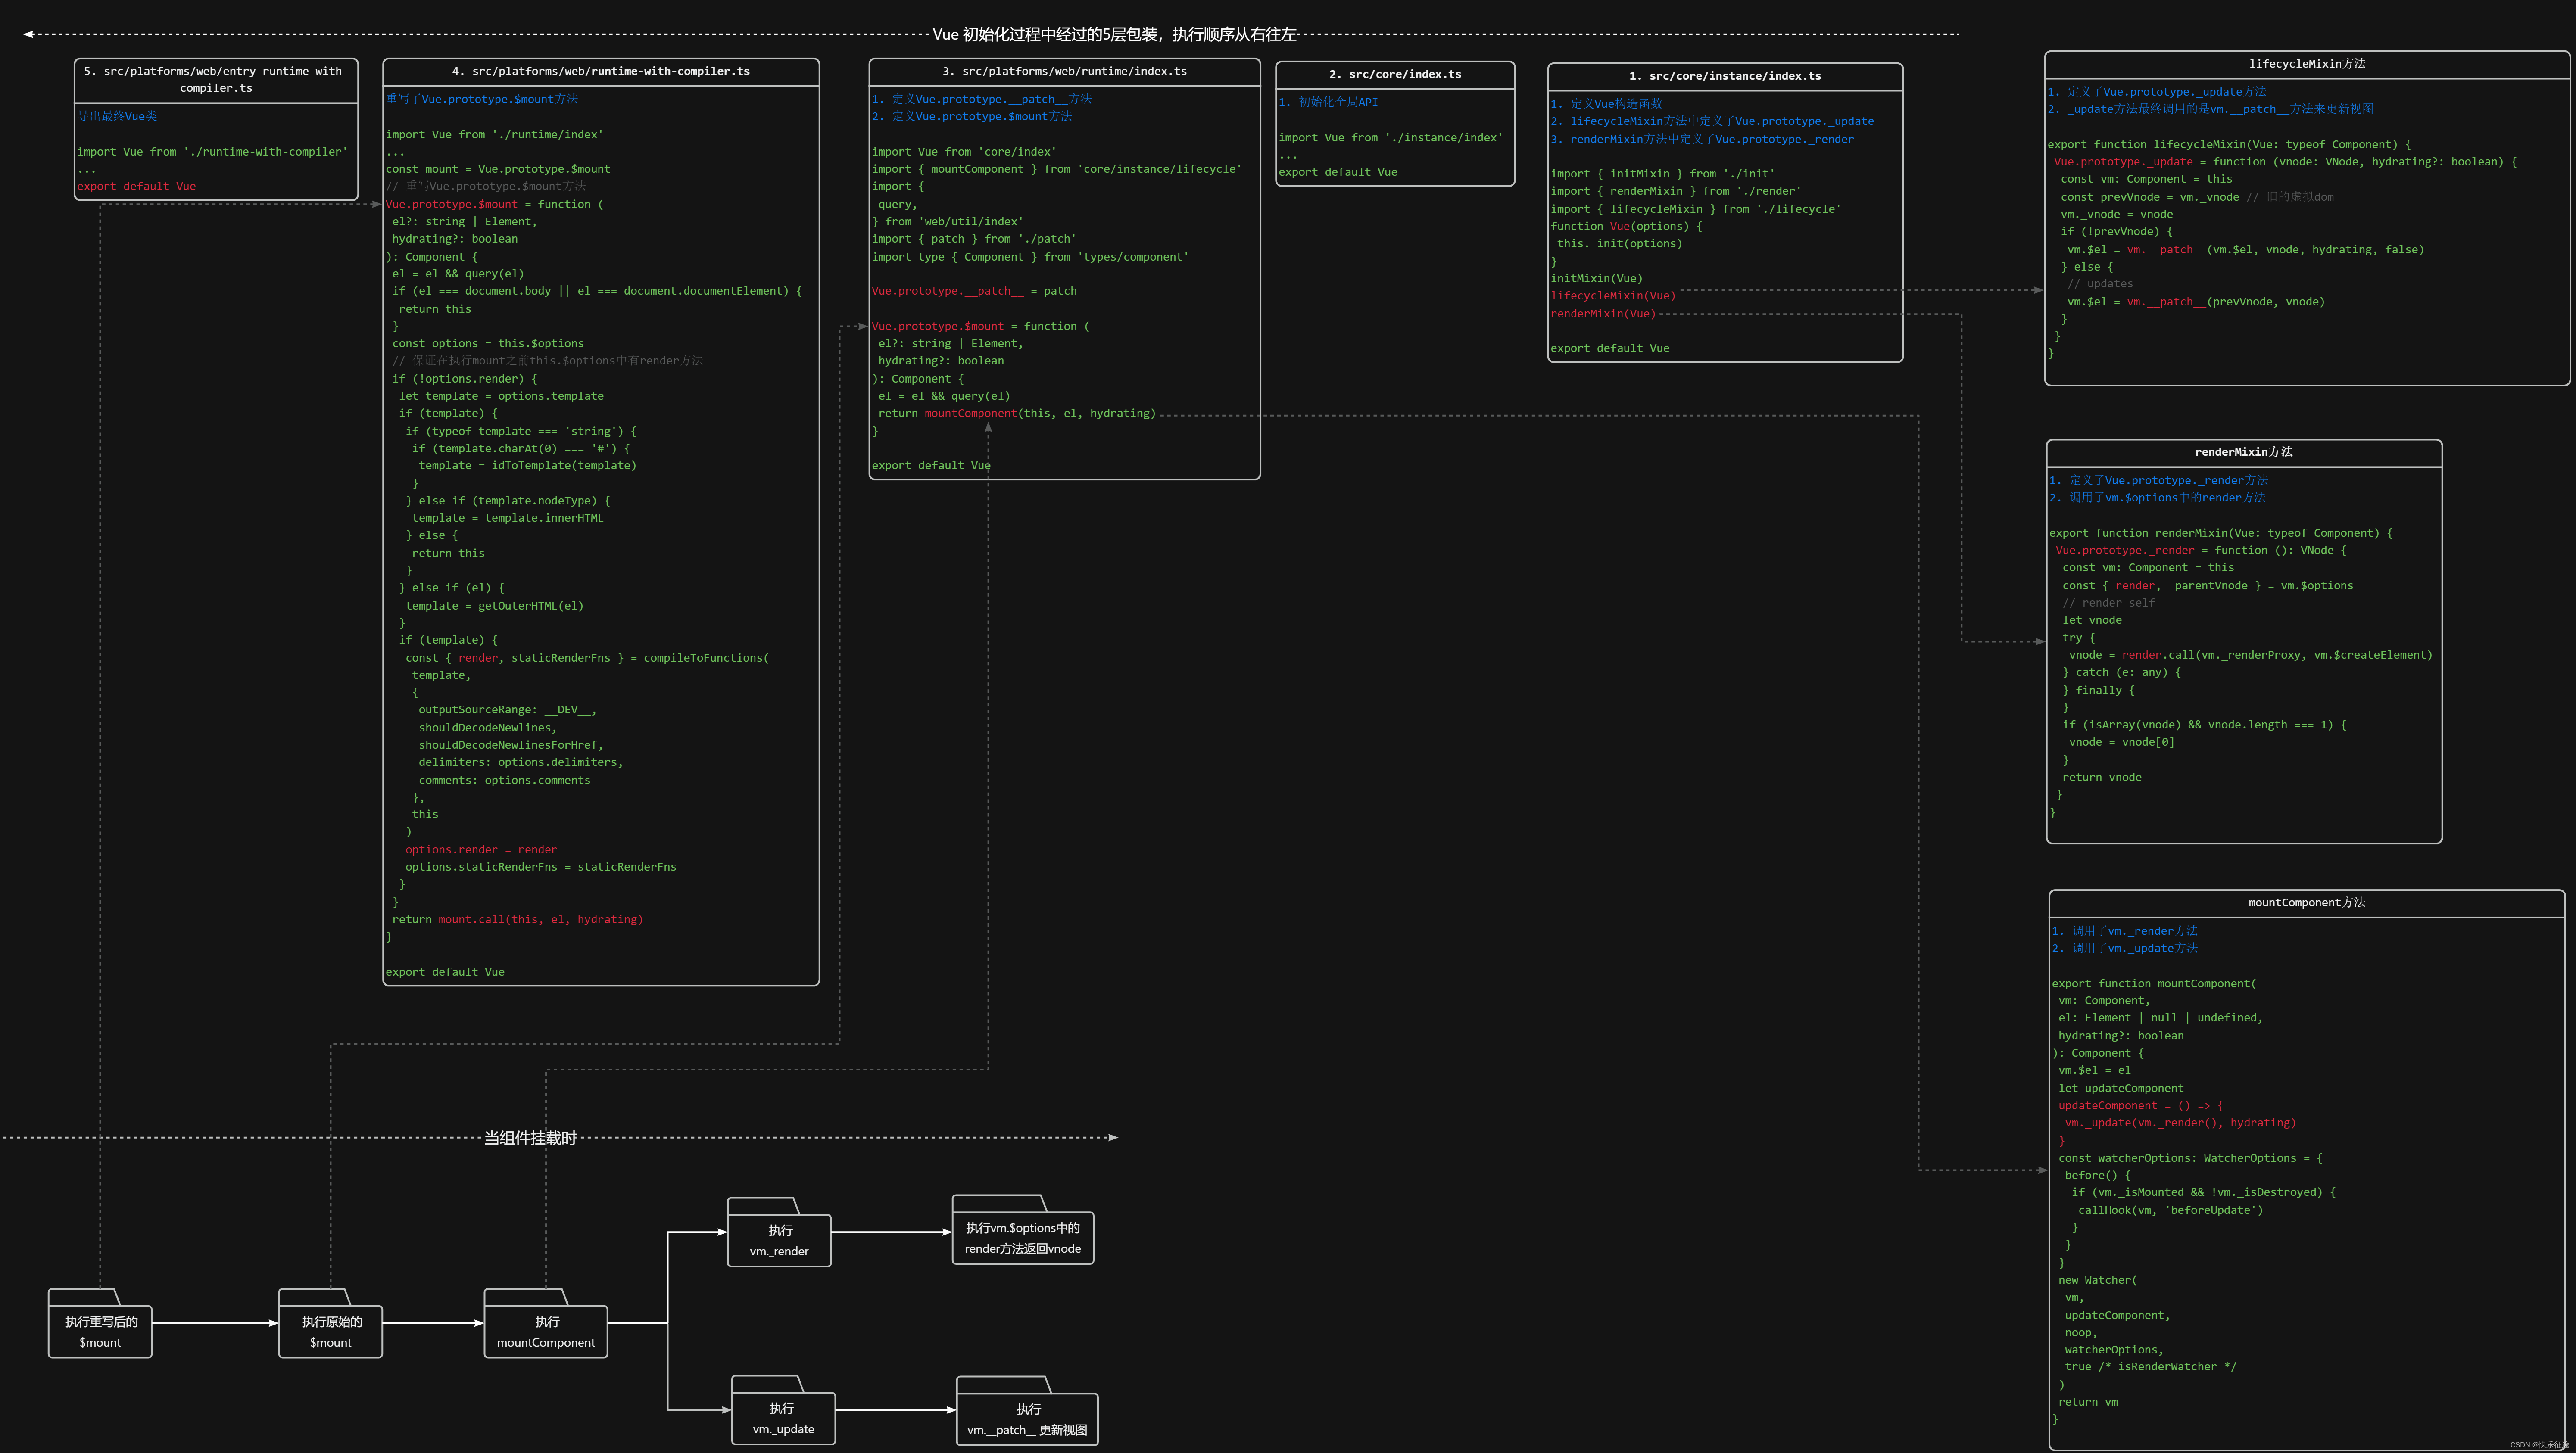Image resolution: width=2576 pixels, height=1453 pixels.
Task: Click the line "import Vue from 'core/index'"
Action: [x=964, y=152]
